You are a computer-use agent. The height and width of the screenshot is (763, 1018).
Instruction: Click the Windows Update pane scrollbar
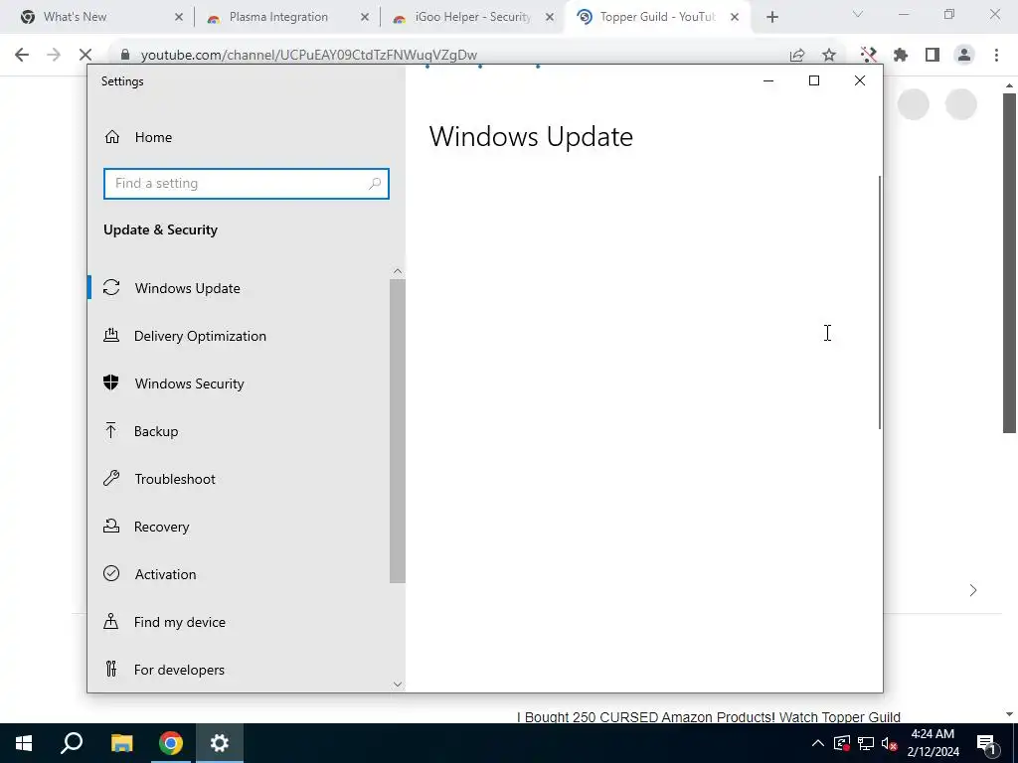pos(880,302)
